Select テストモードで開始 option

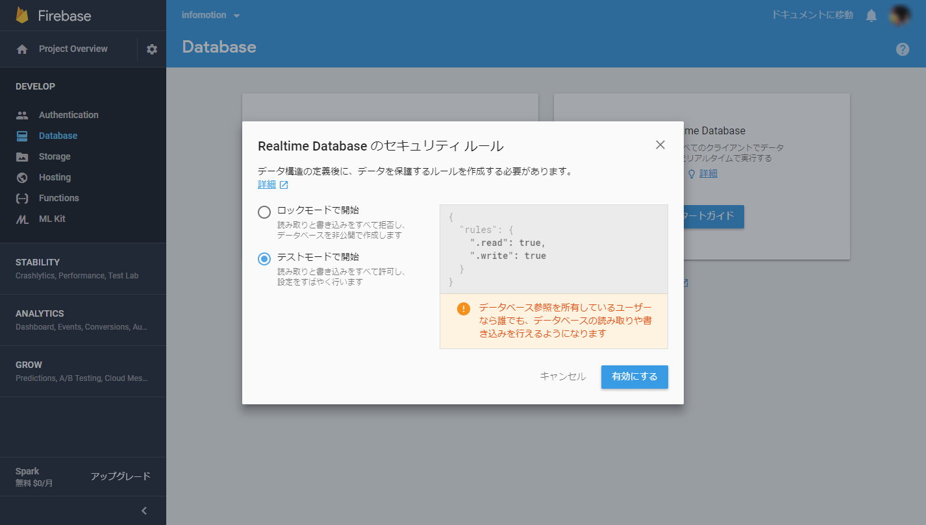[x=265, y=258]
